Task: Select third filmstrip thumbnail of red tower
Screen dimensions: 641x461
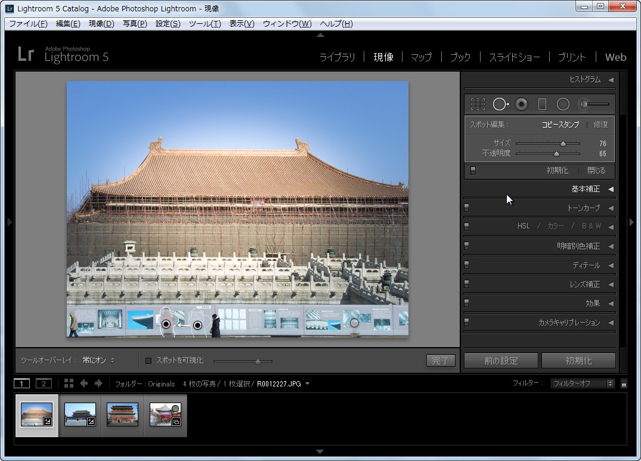Action: point(123,415)
